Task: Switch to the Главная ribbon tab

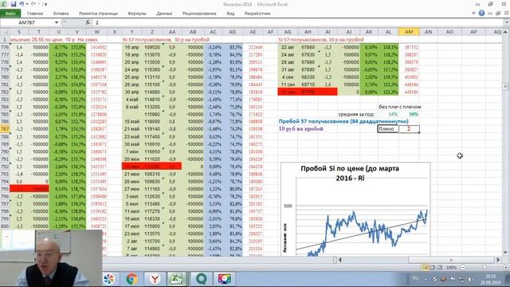Action: tap(35, 14)
